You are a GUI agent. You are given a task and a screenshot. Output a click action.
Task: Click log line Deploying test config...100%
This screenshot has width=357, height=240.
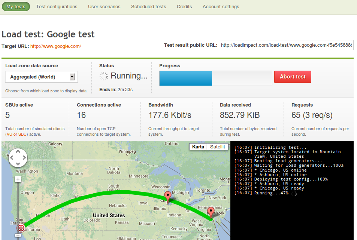click(x=281, y=179)
